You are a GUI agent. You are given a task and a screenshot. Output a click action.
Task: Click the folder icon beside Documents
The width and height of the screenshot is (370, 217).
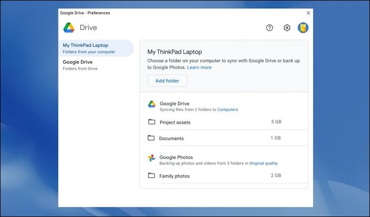(x=151, y=138)
